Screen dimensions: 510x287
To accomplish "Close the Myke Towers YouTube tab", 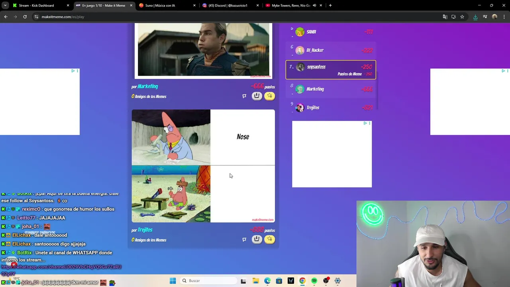I will [x=321, y=6].
